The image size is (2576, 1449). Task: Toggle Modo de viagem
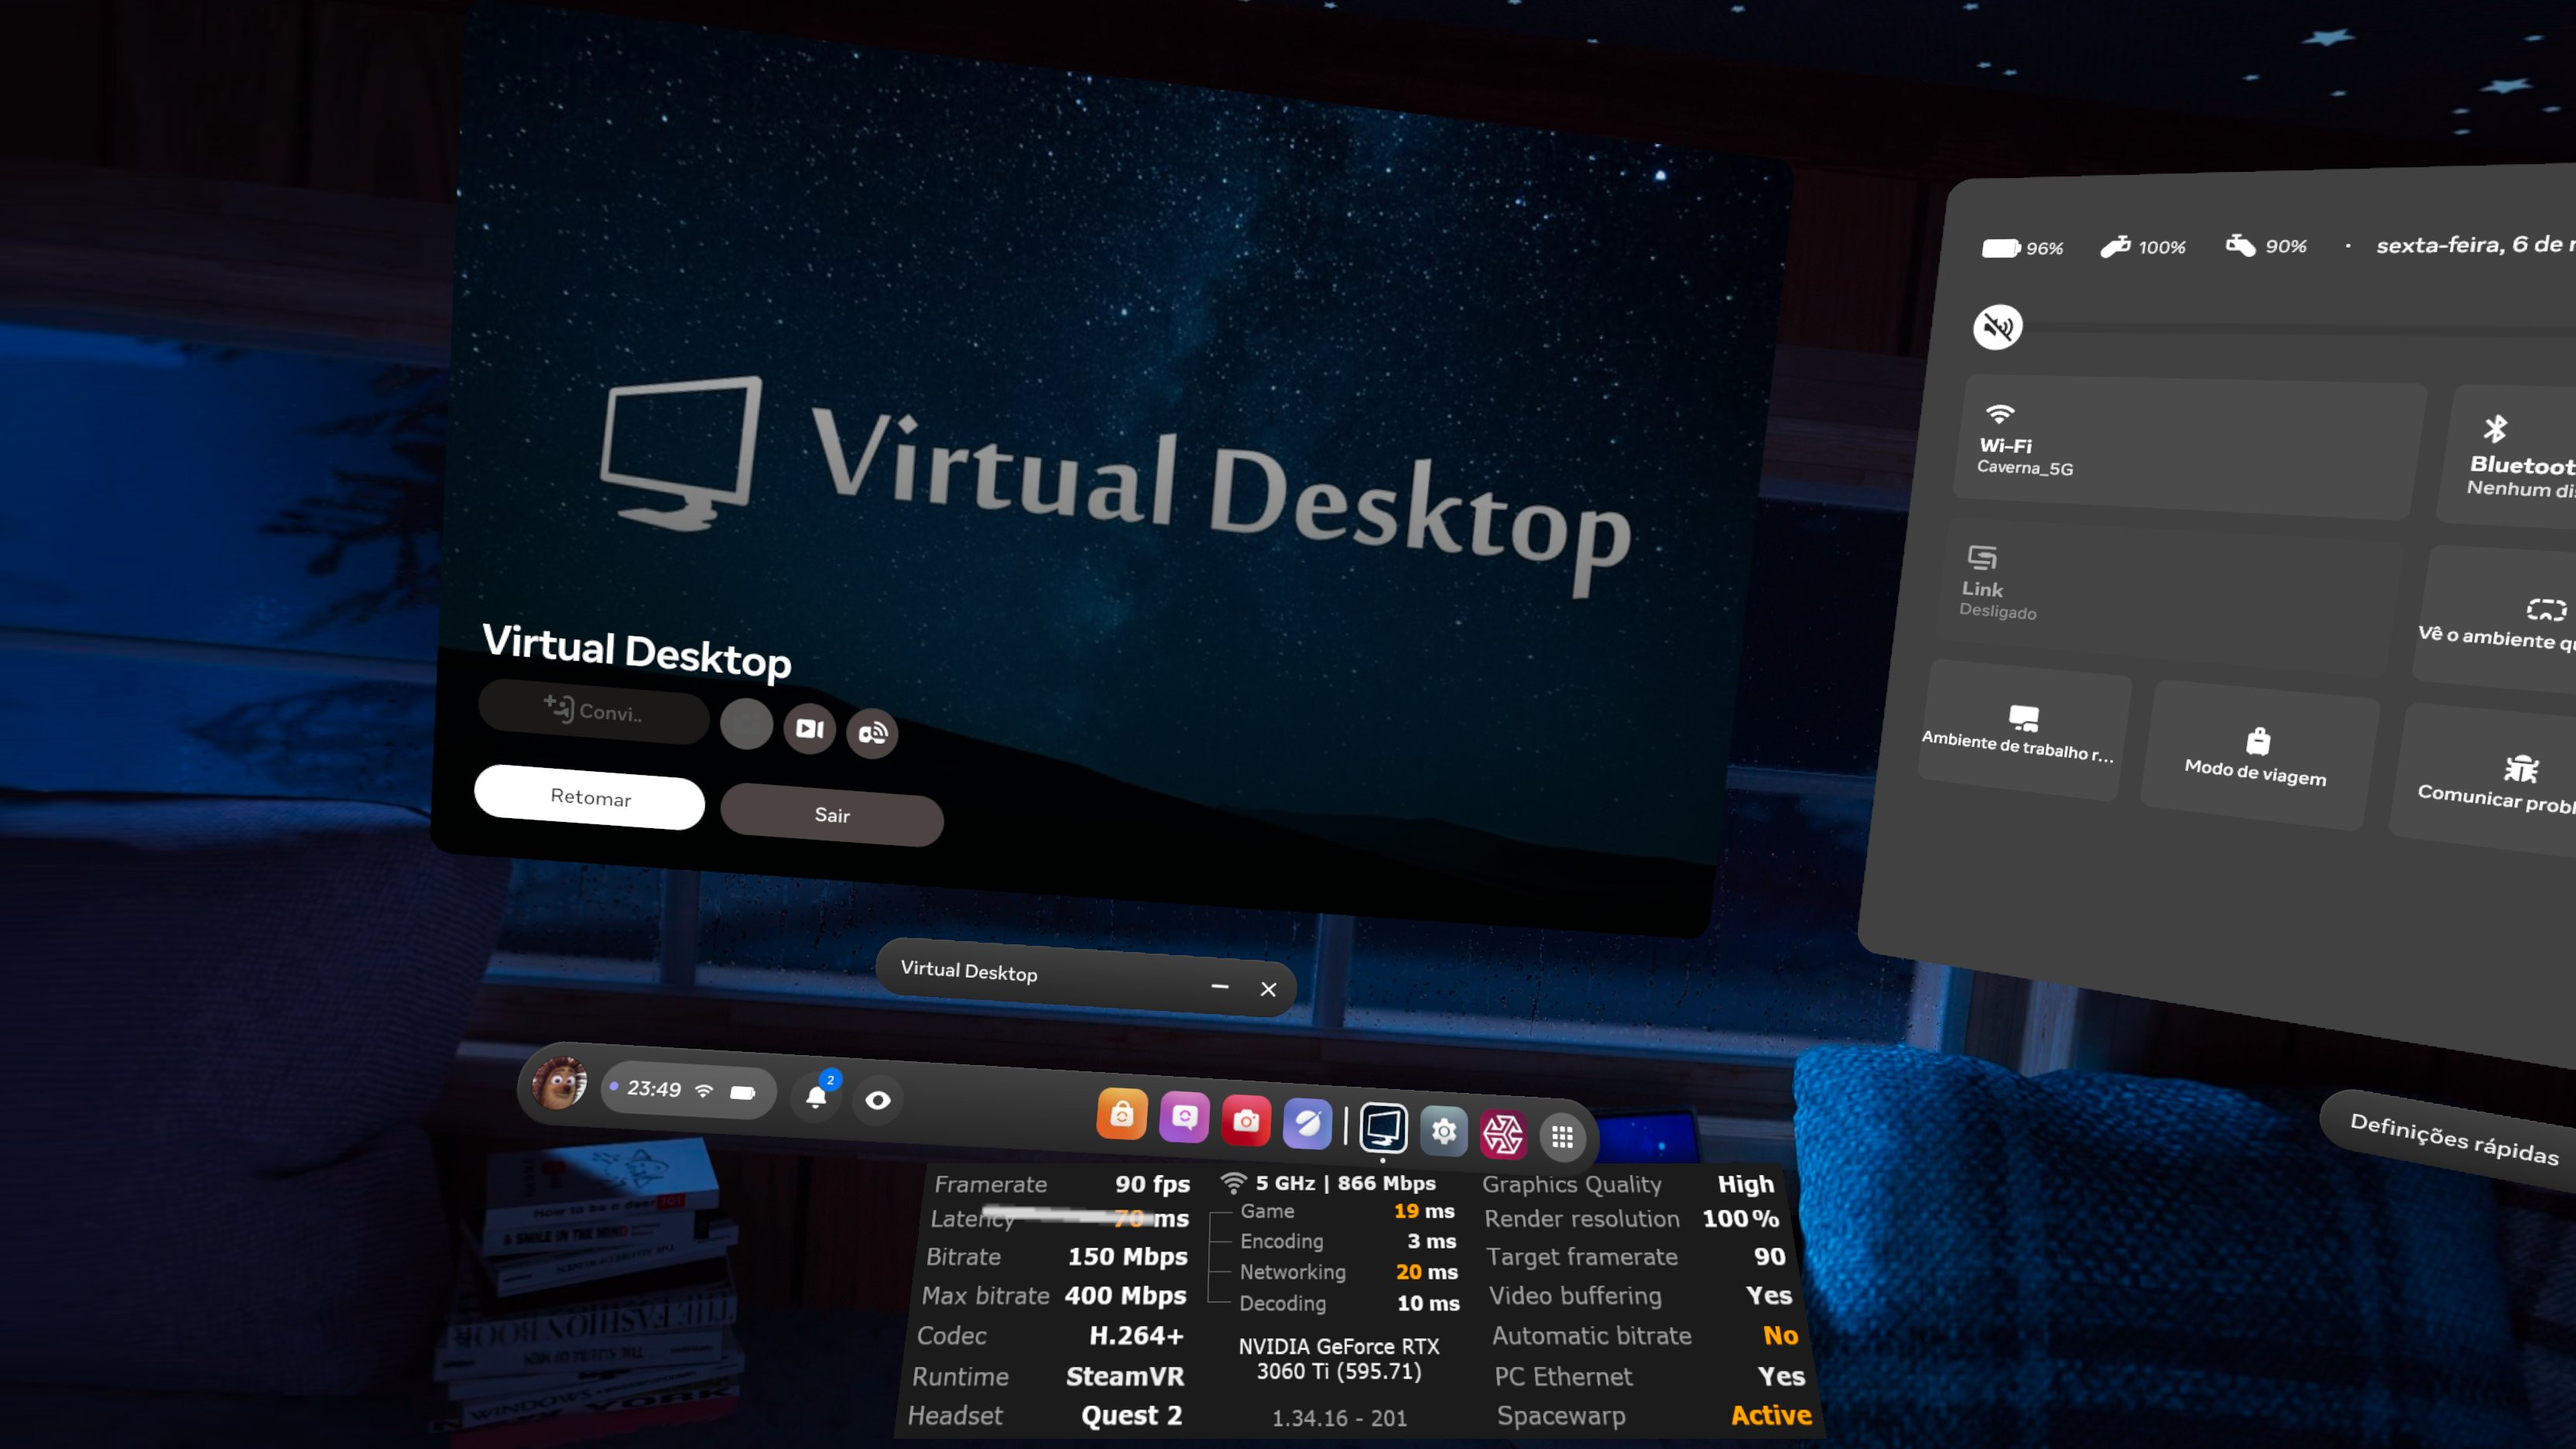click(x=2256, y=756)
